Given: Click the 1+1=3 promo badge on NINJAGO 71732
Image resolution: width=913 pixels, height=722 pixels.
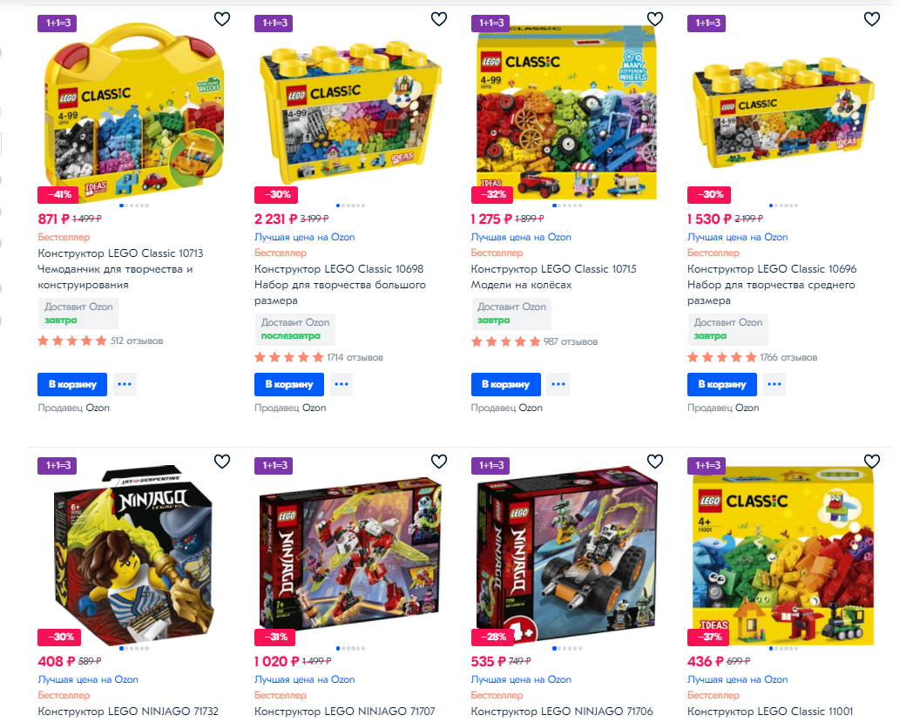Looking at the screenshot, I should [x=57, y=465].
